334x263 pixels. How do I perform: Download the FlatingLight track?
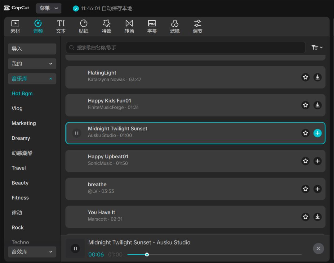[317, 77]
